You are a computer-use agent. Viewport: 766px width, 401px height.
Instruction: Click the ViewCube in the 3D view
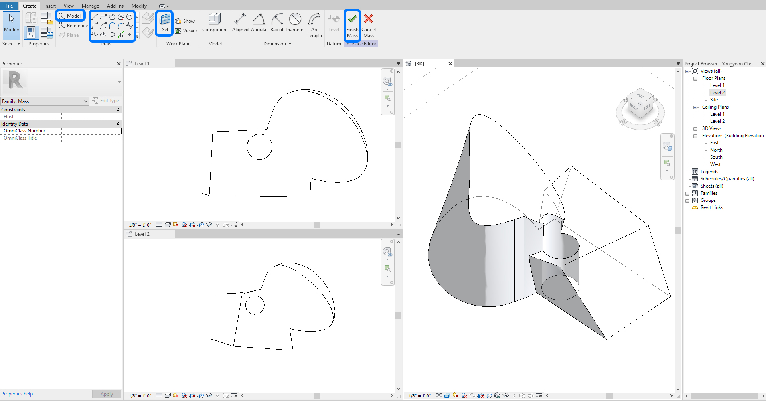[x=640, y=104]
